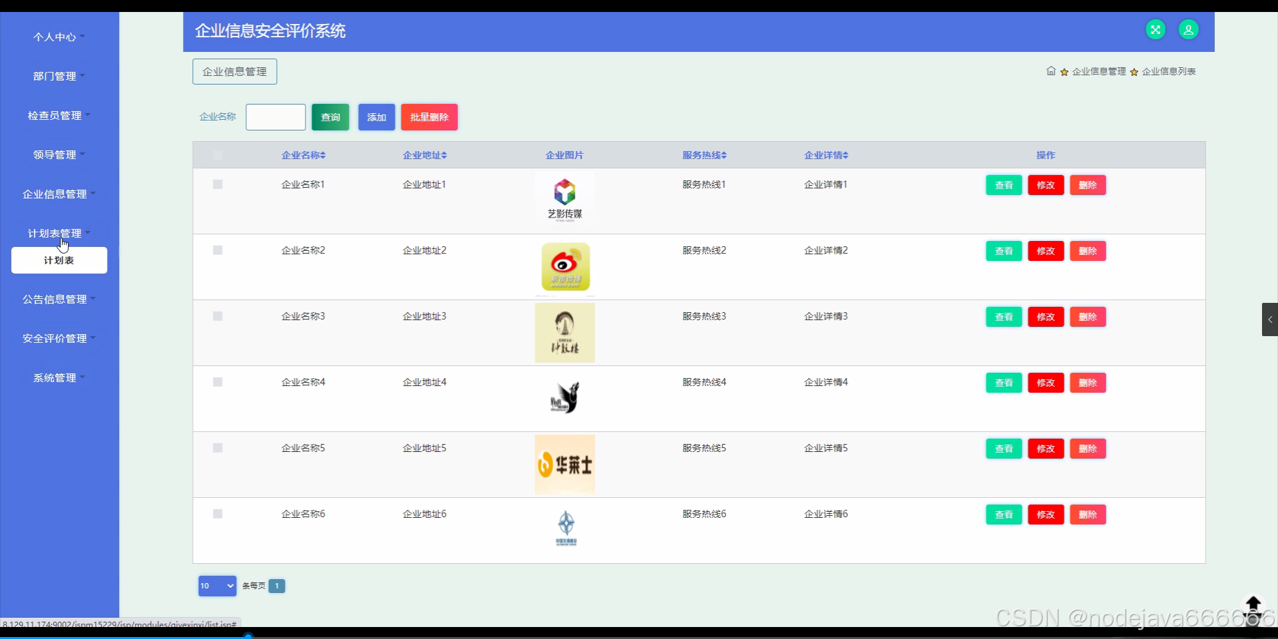Open the user profile icon in header
The width and height of the screenshot is (1278, 639).
click(1188, 30)
